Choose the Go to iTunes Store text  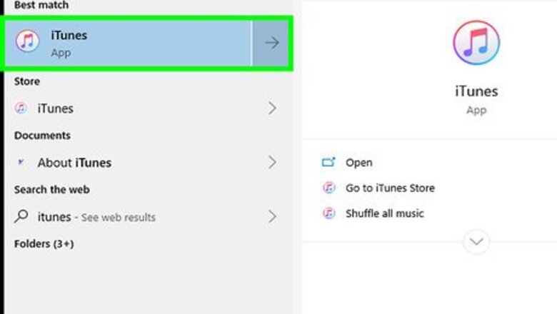(x=390, y=188)
